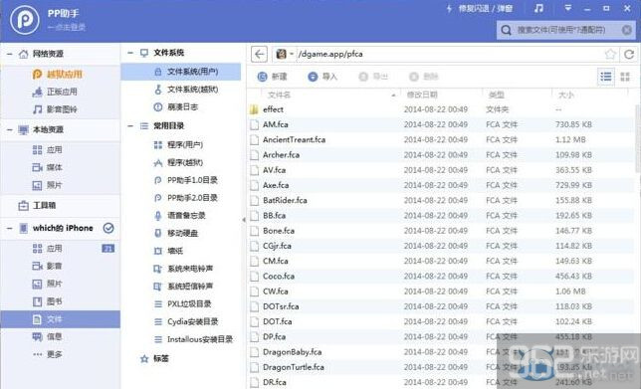Collapse the 文件系统 tree node
The image size is (641, 389).
coord(130,53)
